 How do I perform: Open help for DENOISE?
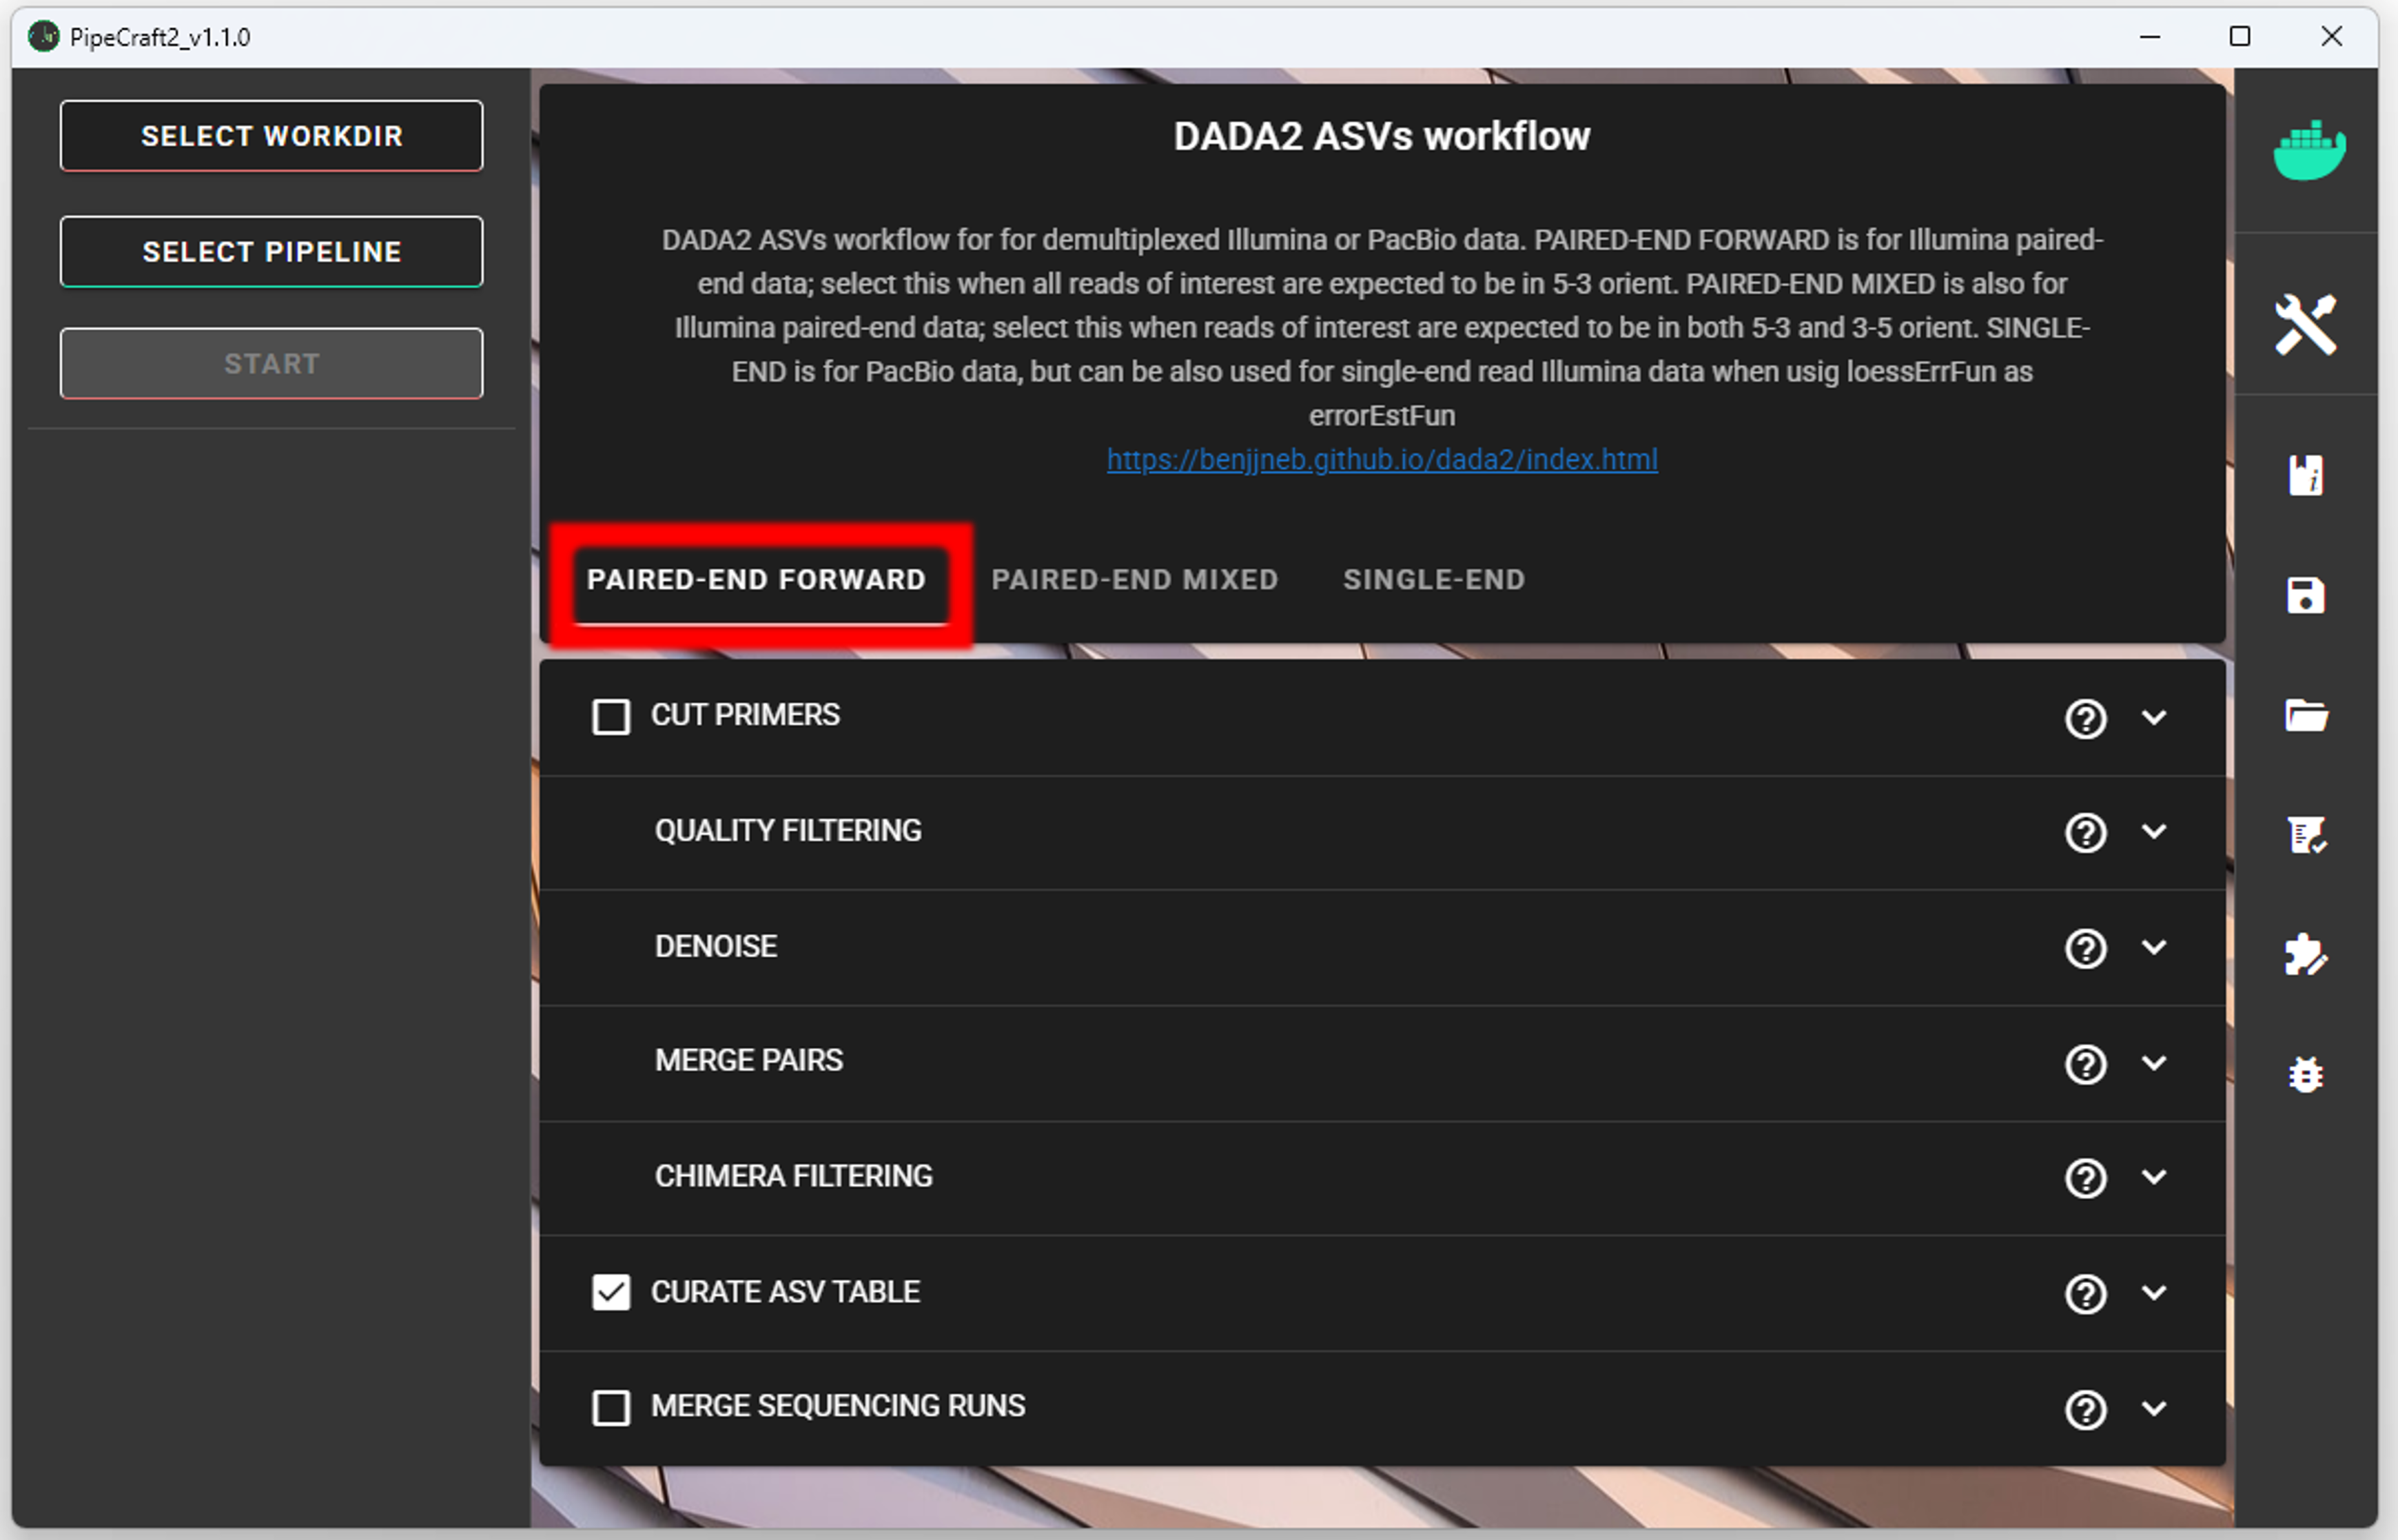[2086, 948]
